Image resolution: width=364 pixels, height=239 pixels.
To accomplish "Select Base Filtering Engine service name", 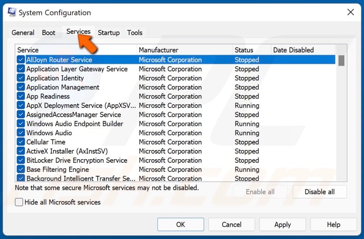I will coord(58,169).
